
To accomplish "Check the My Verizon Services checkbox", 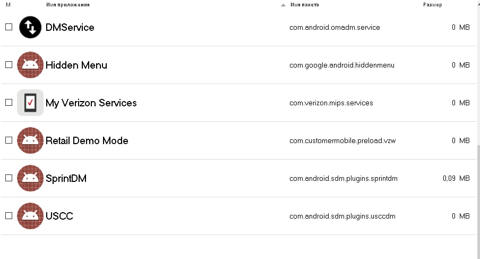I will [x=9, y=102].
